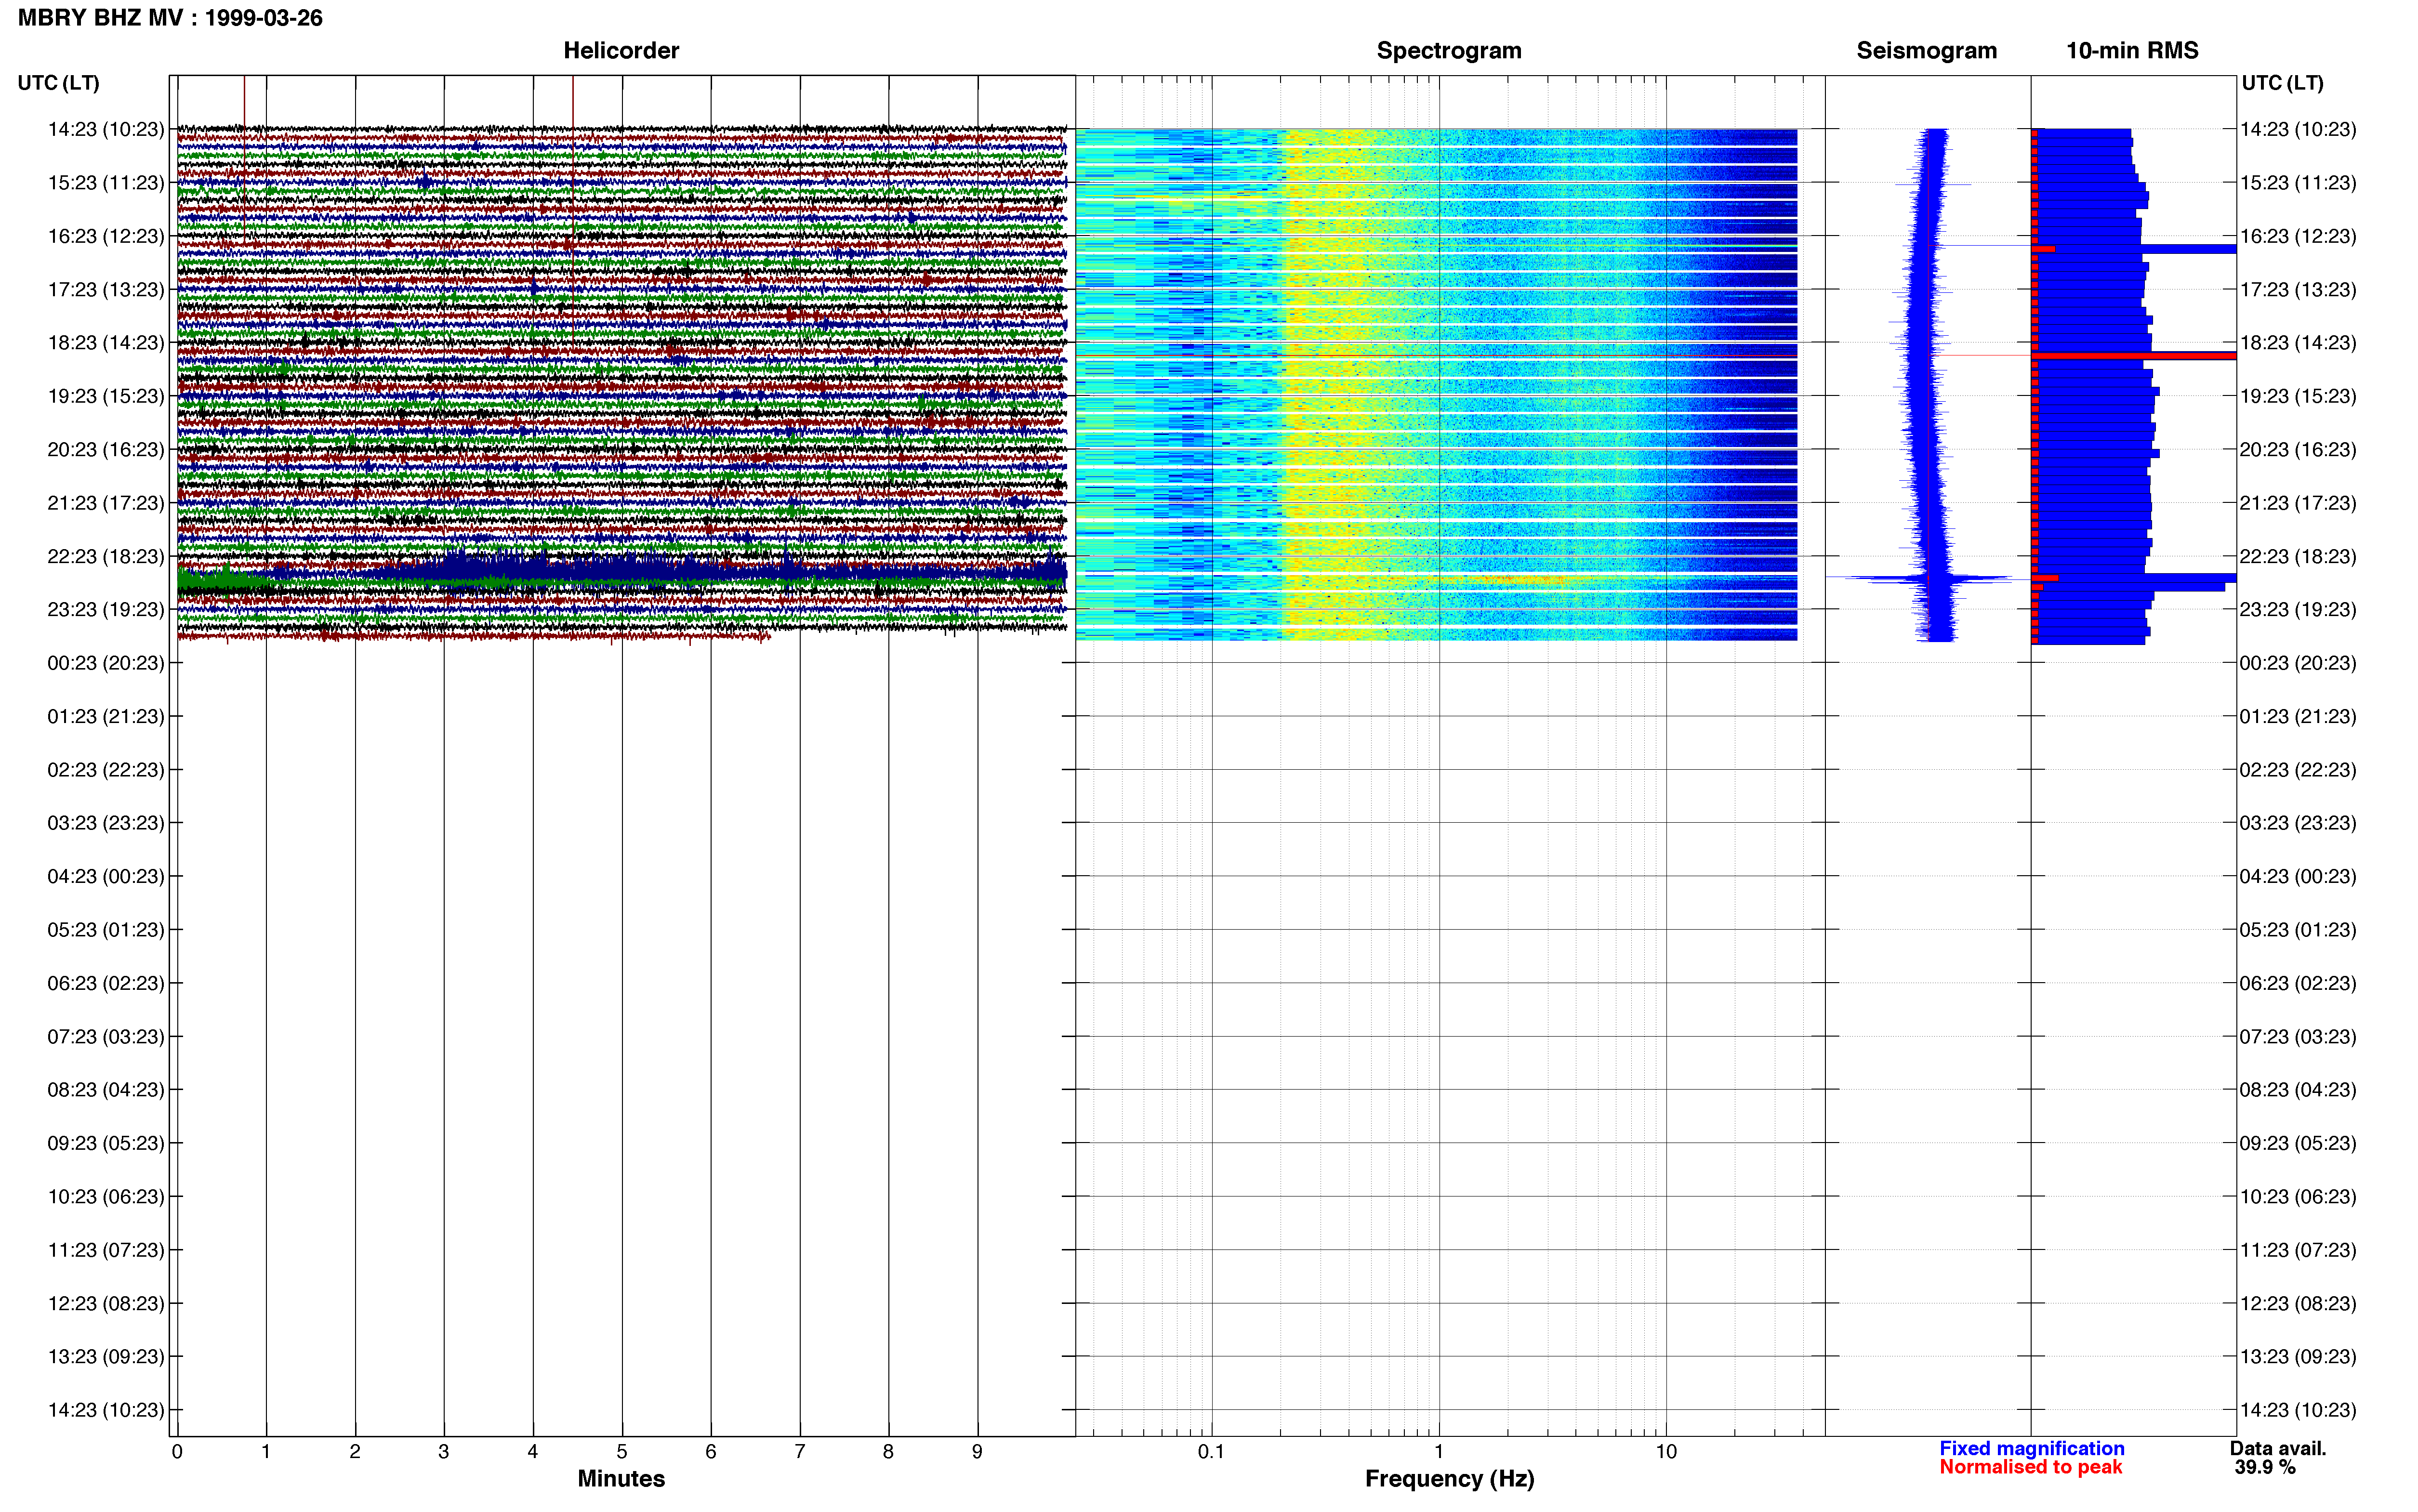This screenshot has height=1512, width=2418.
Task: Click right time label 05:23 (01:23)
Action: (x=2298, y=929)
